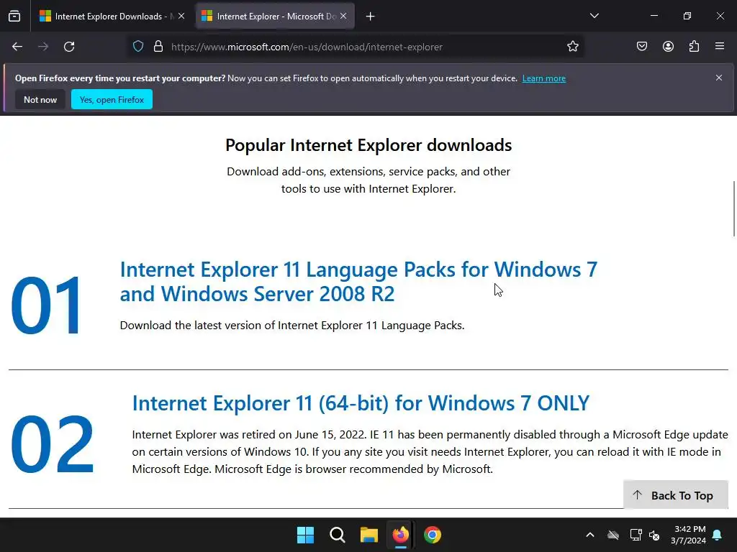Save page to Pocket

[642, 47]
